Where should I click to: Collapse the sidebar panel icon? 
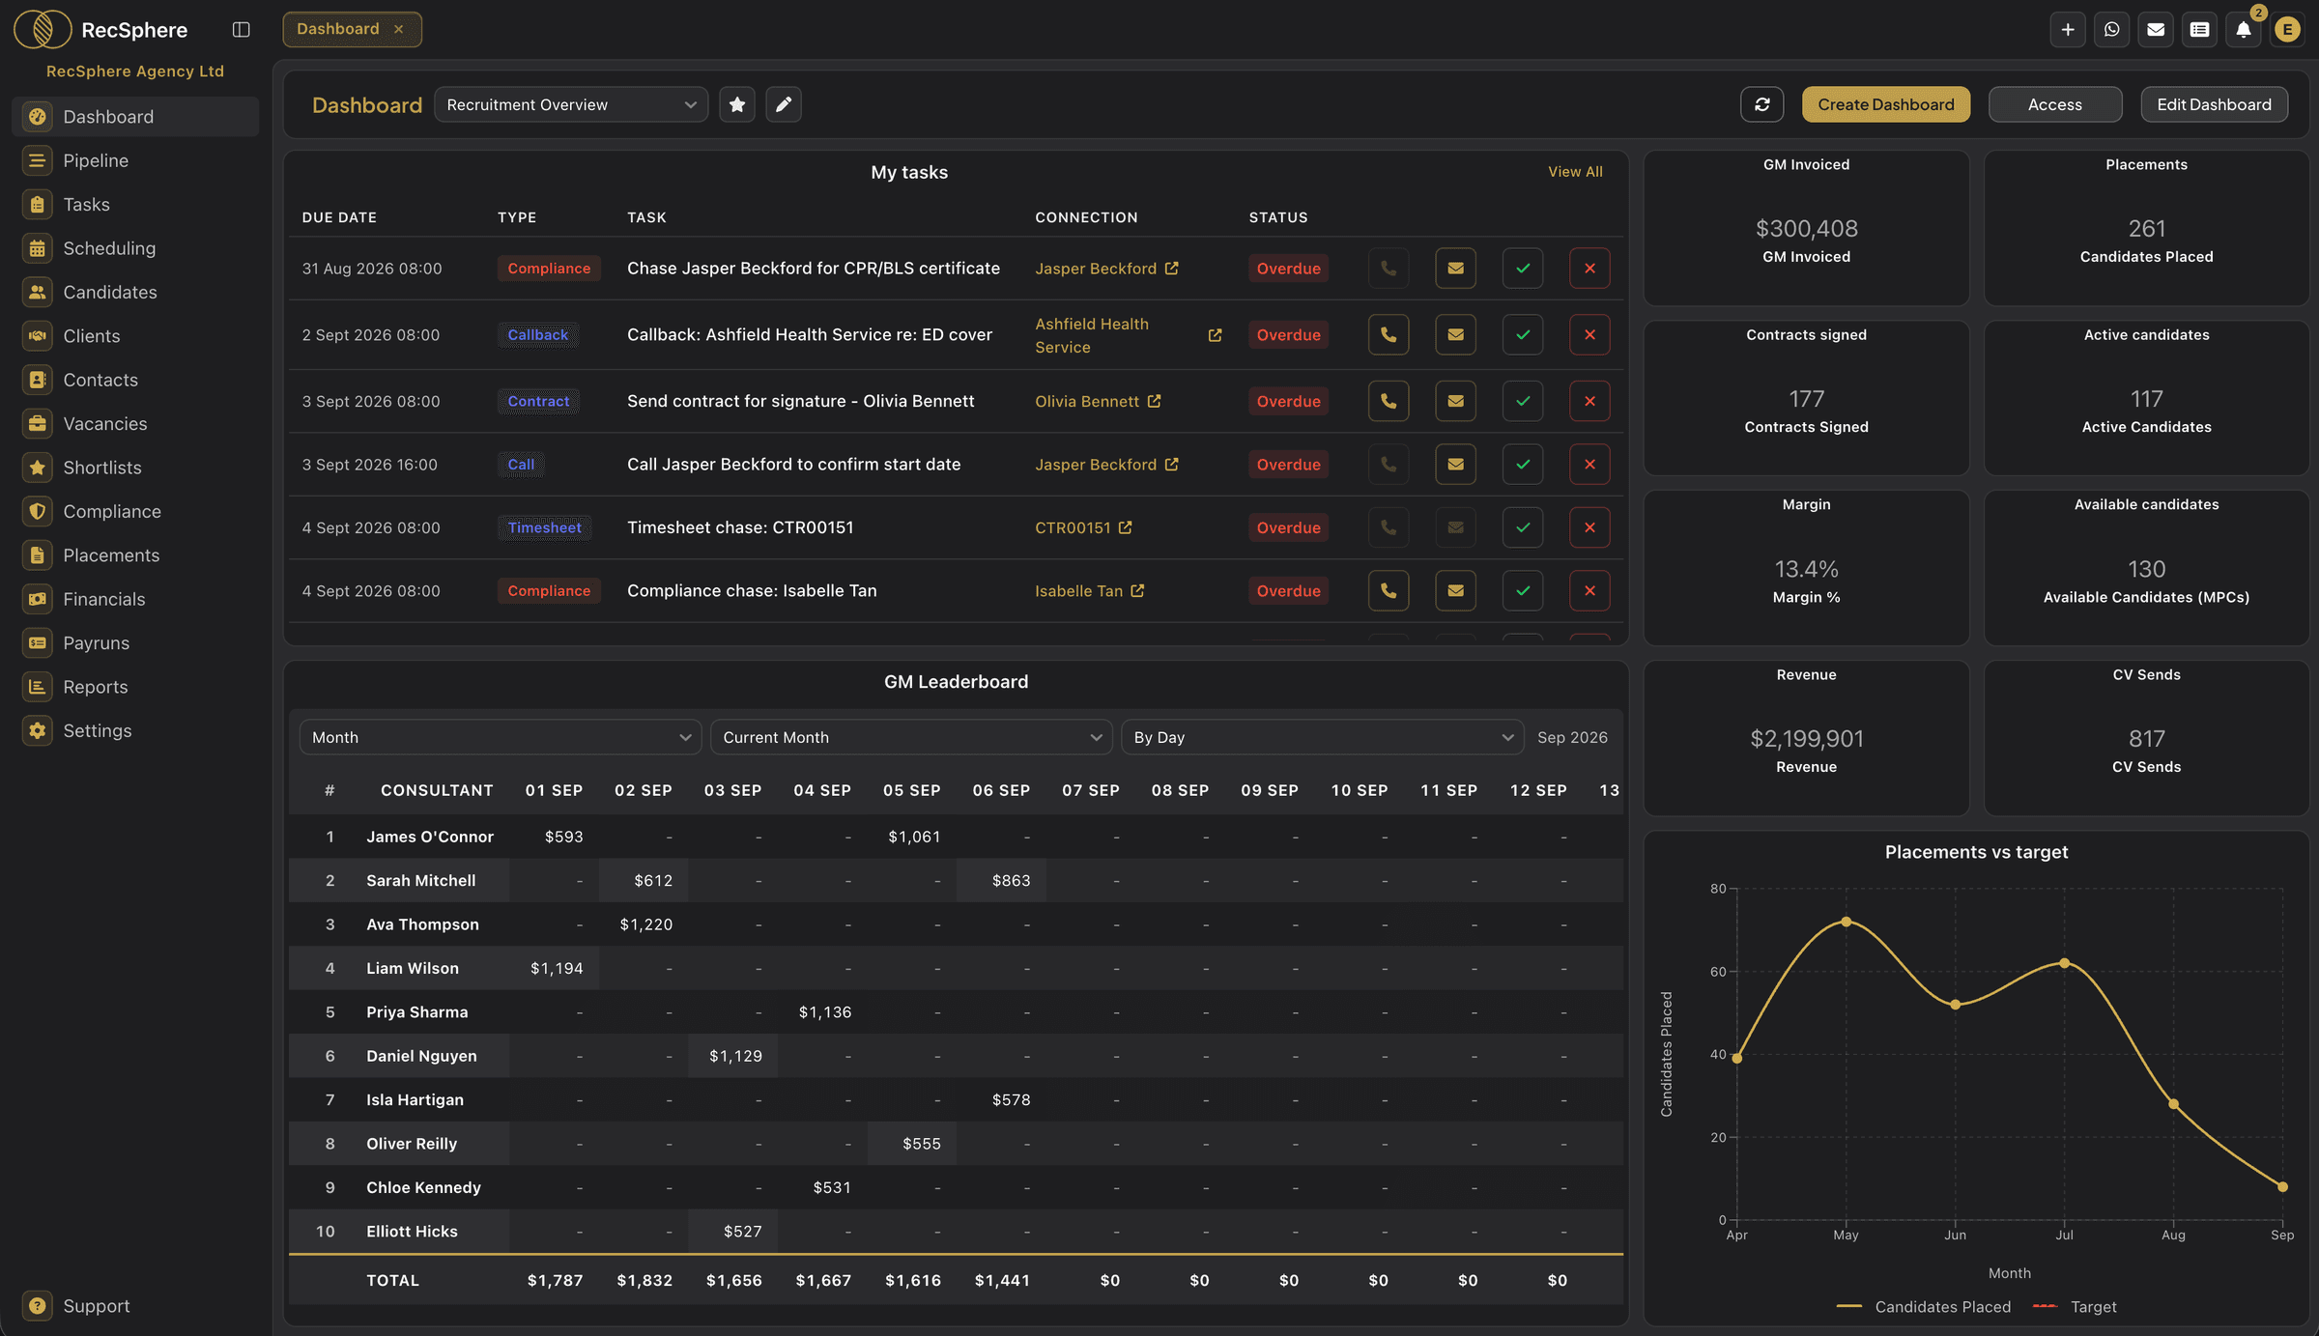click(242, 29)
